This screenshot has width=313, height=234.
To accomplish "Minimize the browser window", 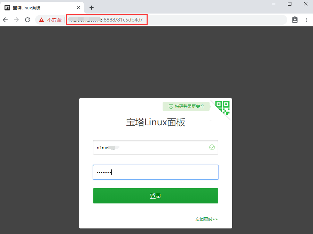I will [274, 4].
